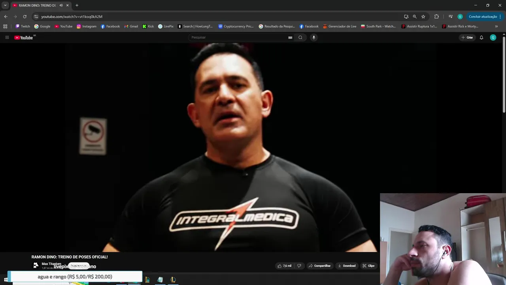Image resolution: width=506 pixels, height=285 pixels.
Task: Open YouTube notifications bell
Action: pyautogui.click(x=481, y=38)
